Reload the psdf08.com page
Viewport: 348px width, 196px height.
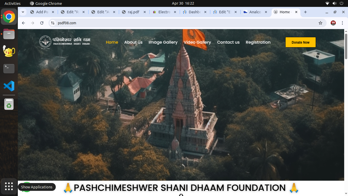tap(42, 23)
